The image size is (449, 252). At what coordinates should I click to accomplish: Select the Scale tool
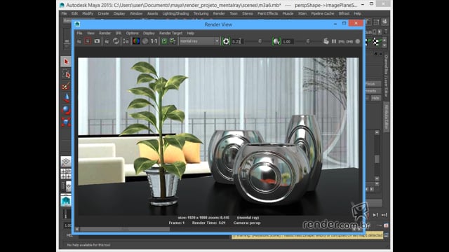coord(66,122)
